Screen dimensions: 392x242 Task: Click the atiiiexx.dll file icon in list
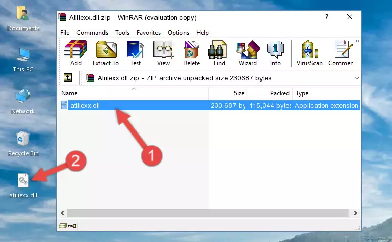click(64, 105)
